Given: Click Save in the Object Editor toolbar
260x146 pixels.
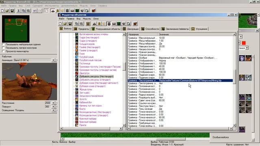Looking at the screenshot, I should coord(70,24).
